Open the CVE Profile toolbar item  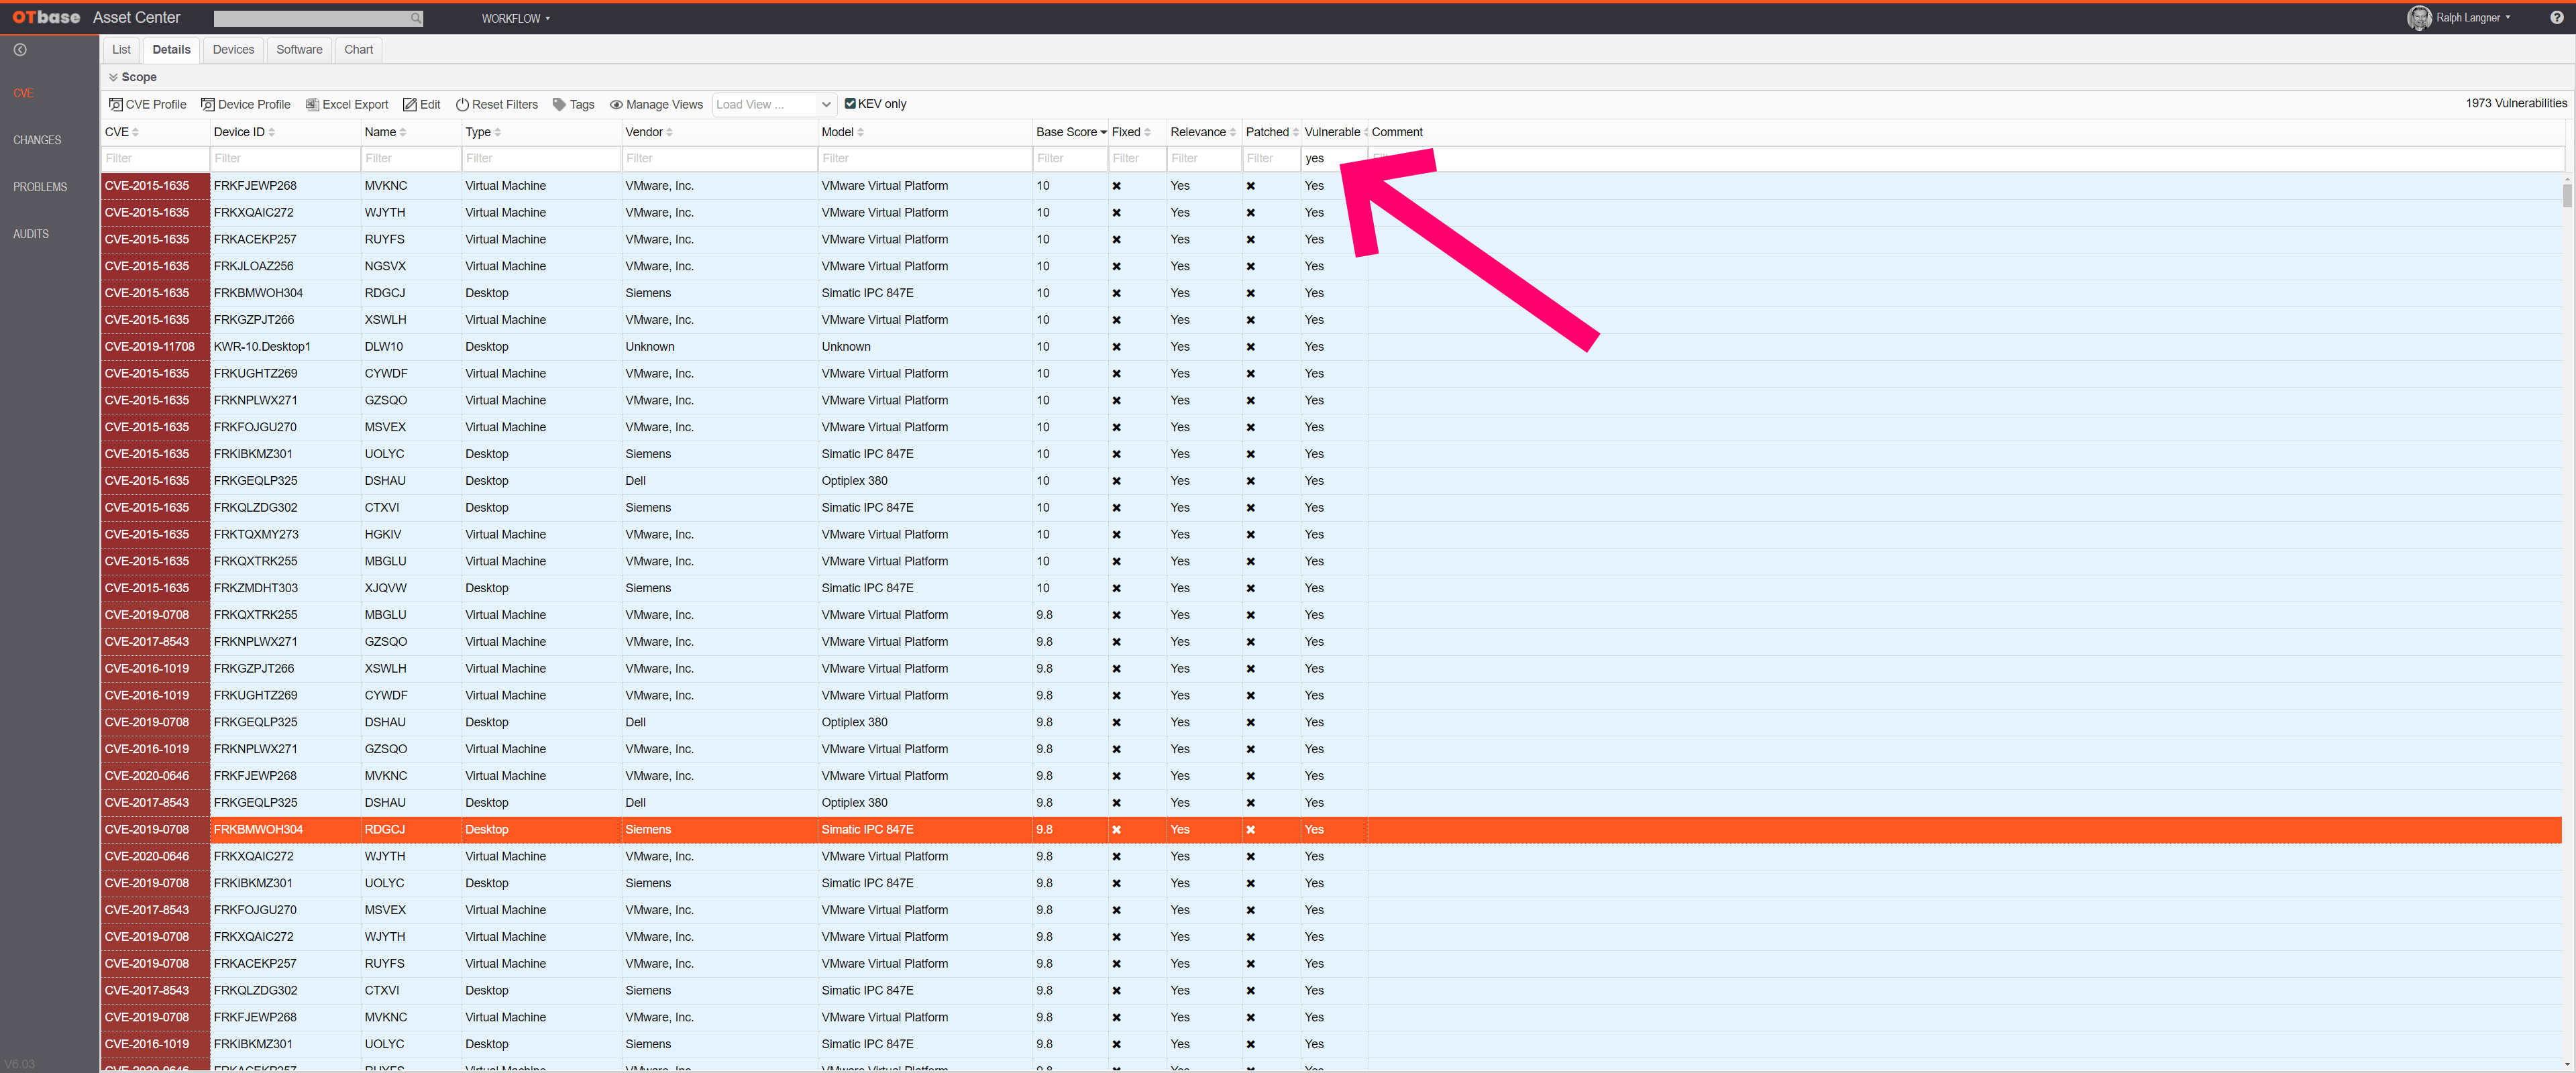click(x=148, y=105)
